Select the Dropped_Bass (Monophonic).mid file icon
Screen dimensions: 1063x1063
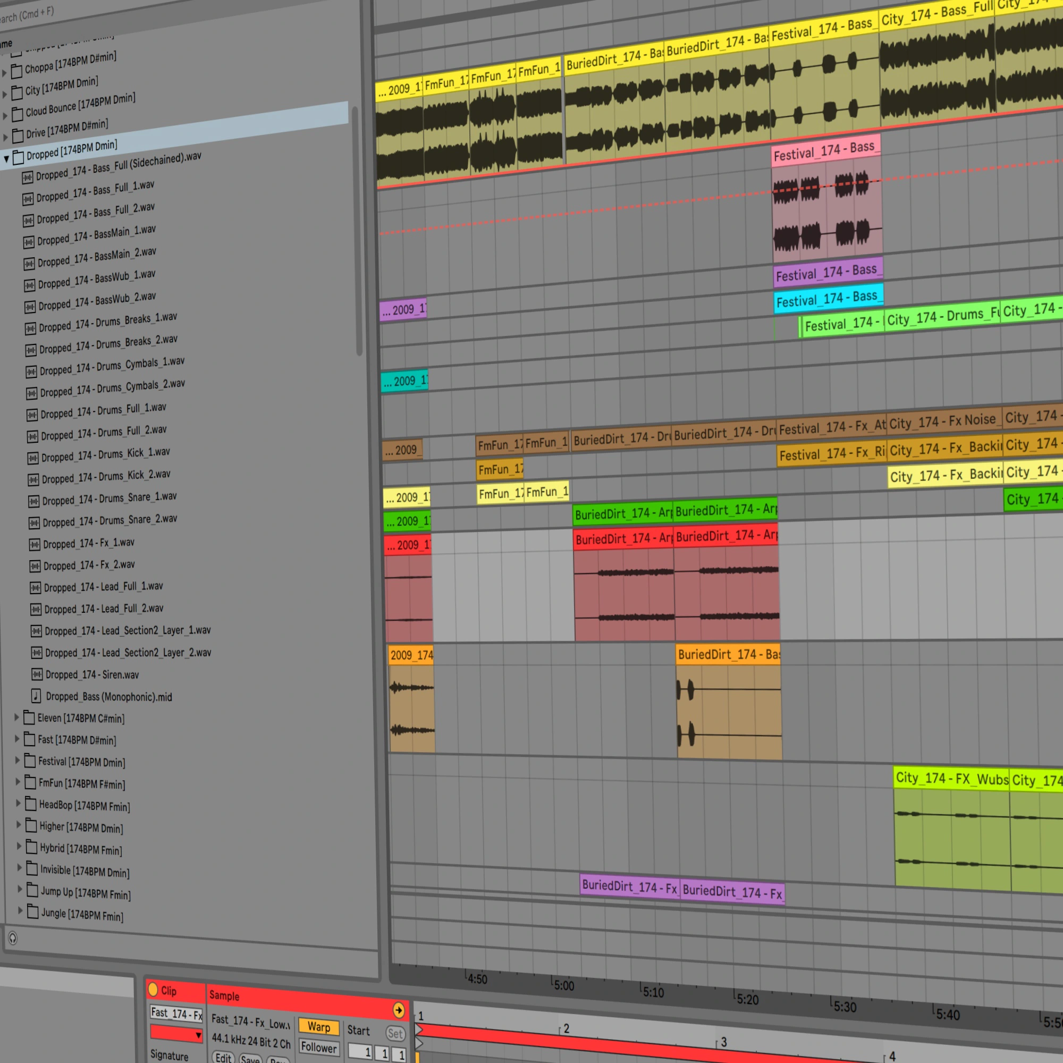(36, 696)
